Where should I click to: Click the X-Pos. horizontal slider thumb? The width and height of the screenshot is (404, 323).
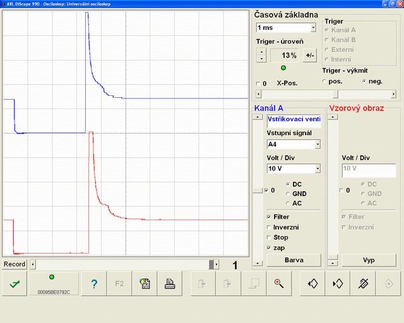point(335,94)
